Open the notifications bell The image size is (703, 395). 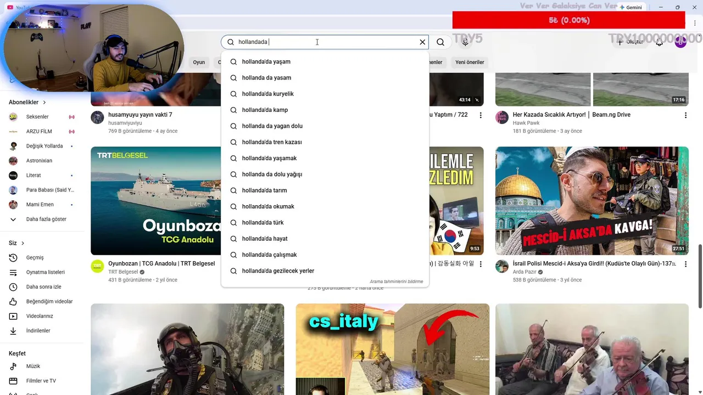coord(660,42)
